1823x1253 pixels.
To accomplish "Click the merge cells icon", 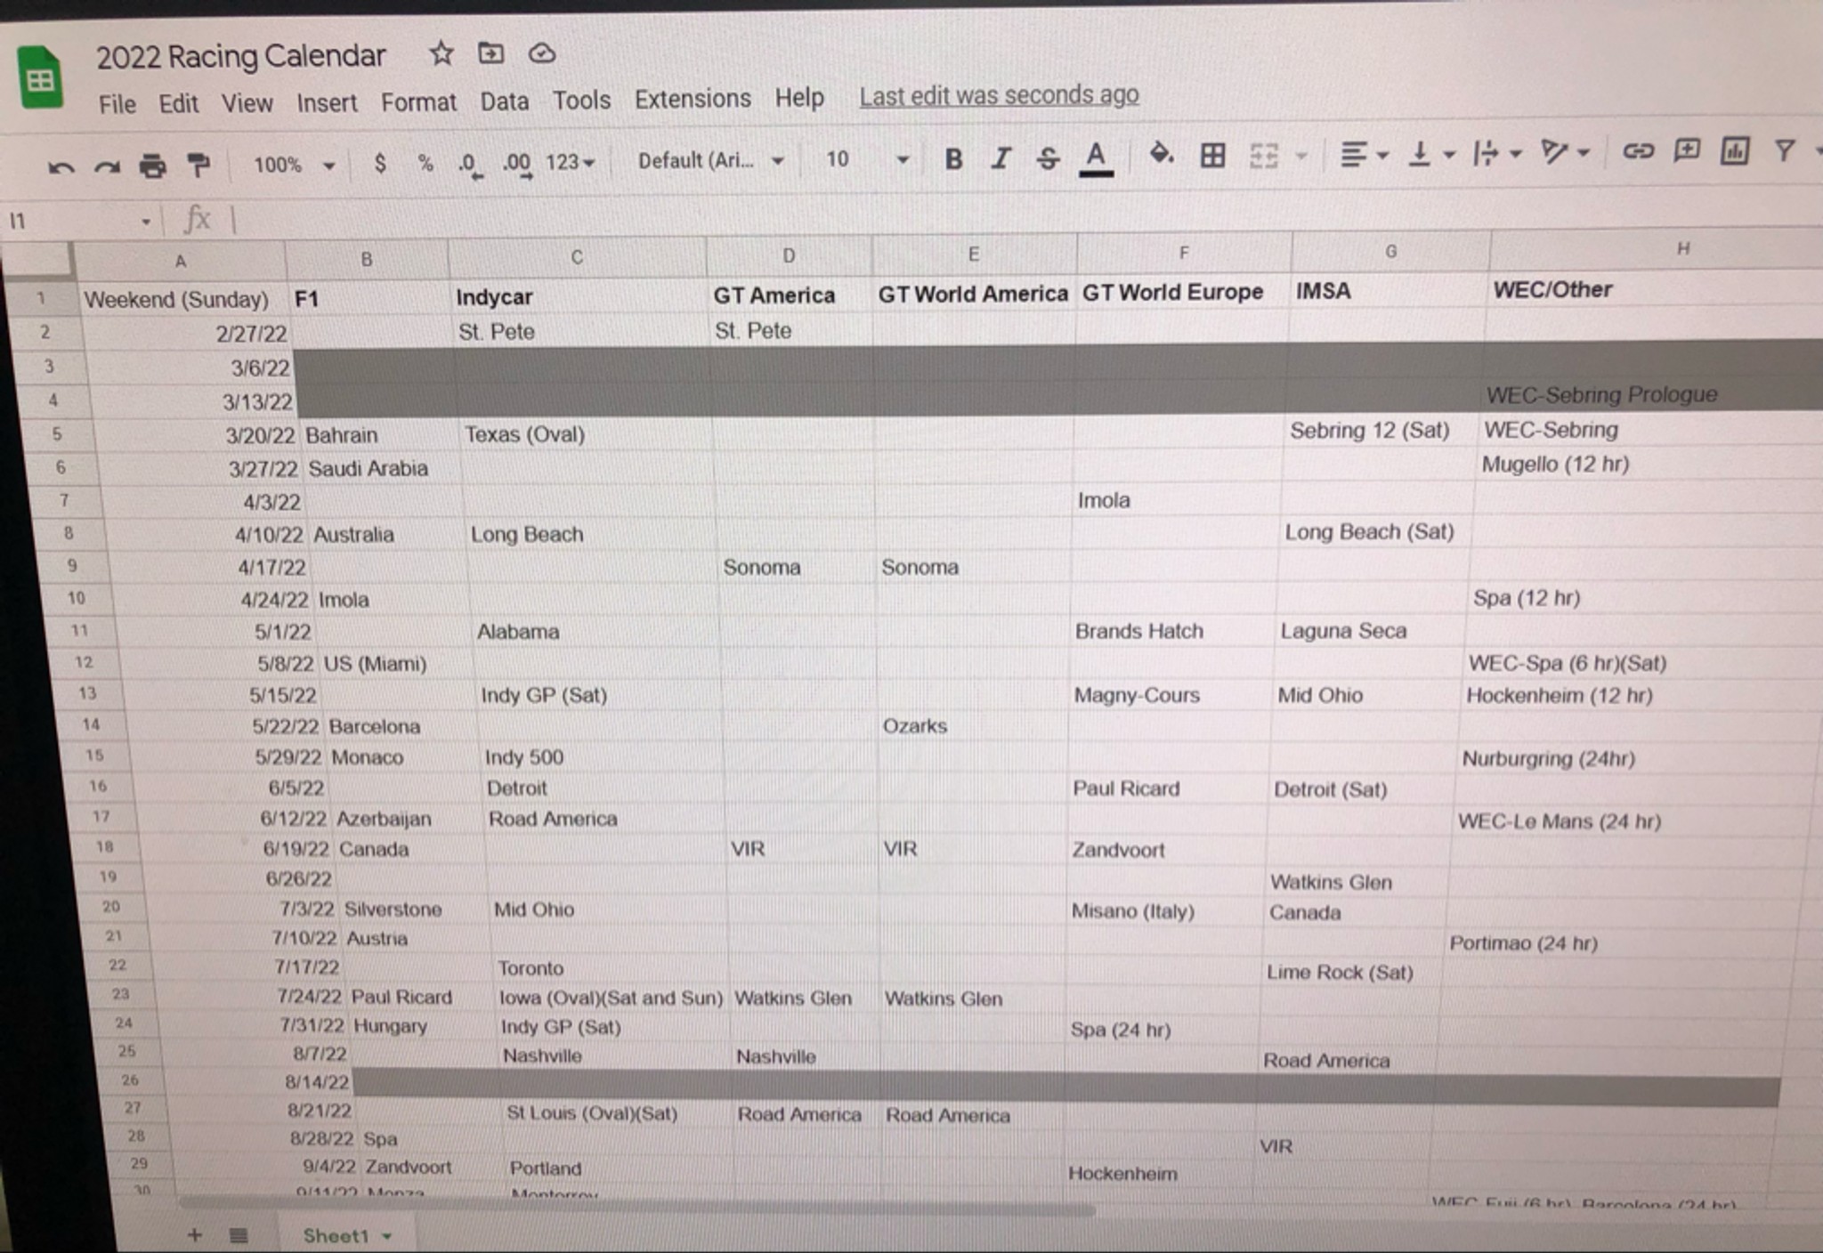I will point(1264,157).
